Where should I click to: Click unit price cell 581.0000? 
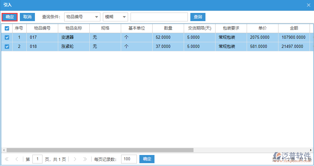[x=262, y=47]
